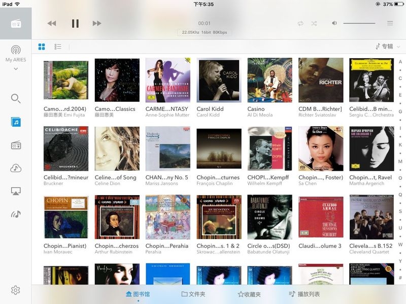
Task: Open the Casino album by Al Di Meola
Action: 270,80
